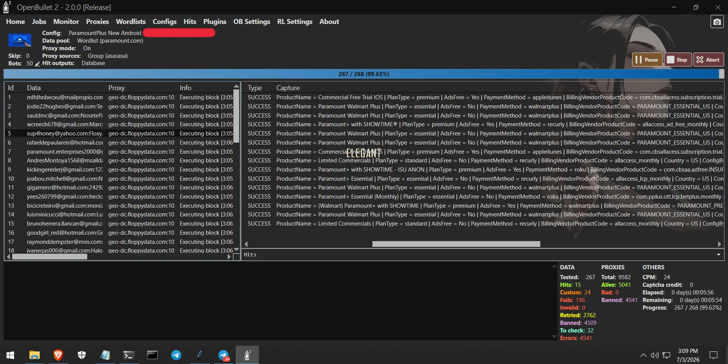This screenshot has height=364, width=728.
Task: Click the pencil icon to edit Bots count
Action: pos(37,64)
